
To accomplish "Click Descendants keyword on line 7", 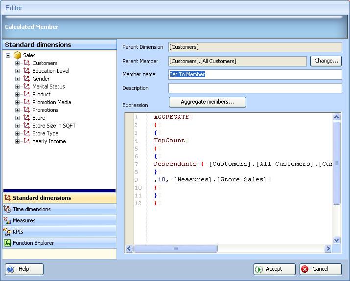I will 175,164.
